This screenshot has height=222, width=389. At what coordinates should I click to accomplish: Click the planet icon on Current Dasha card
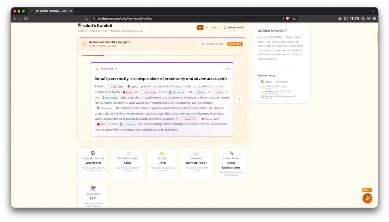tap(231, 153)
